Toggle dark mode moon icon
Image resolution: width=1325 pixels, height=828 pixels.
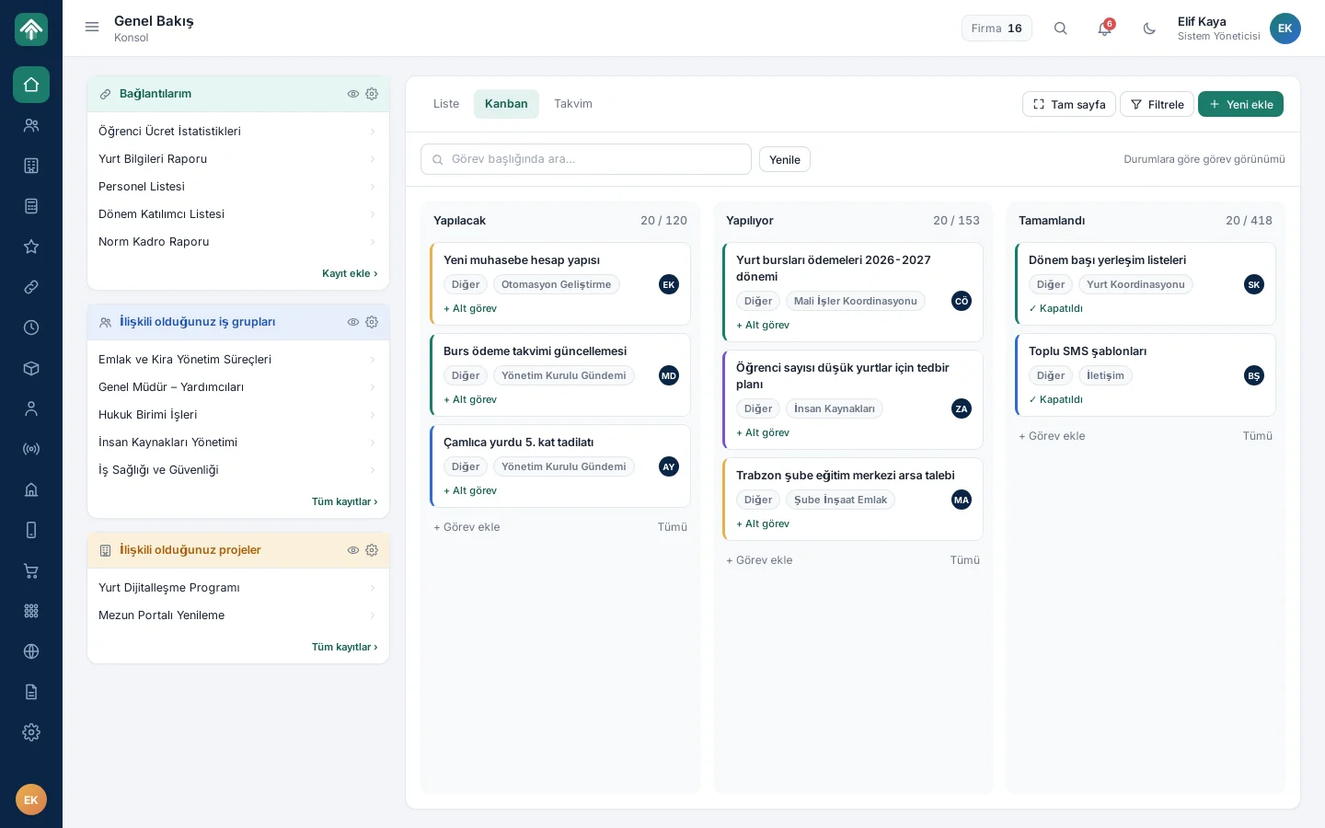click(x=1149, y=29)
